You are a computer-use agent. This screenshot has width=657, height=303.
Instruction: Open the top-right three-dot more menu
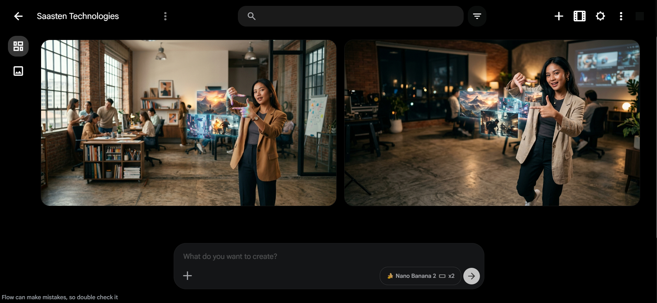621,16
